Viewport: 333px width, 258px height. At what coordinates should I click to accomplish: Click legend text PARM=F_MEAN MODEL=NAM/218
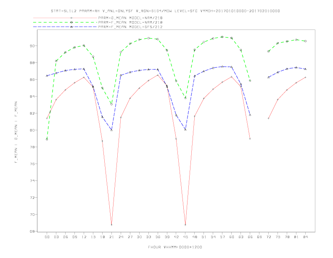pos(130,22)
